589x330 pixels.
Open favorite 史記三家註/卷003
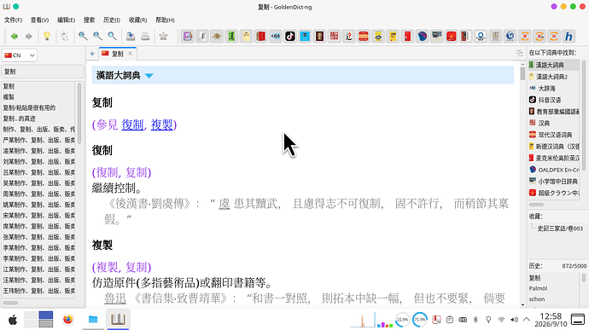[x=560, y=229]
